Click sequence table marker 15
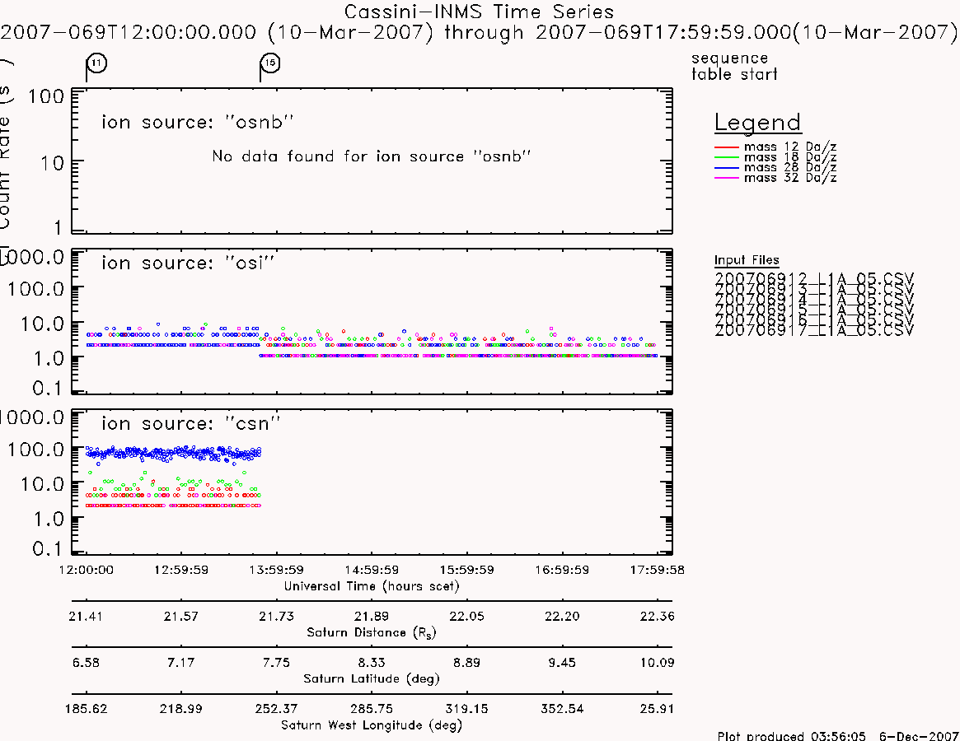960x741 pixels. coord(270,63)
